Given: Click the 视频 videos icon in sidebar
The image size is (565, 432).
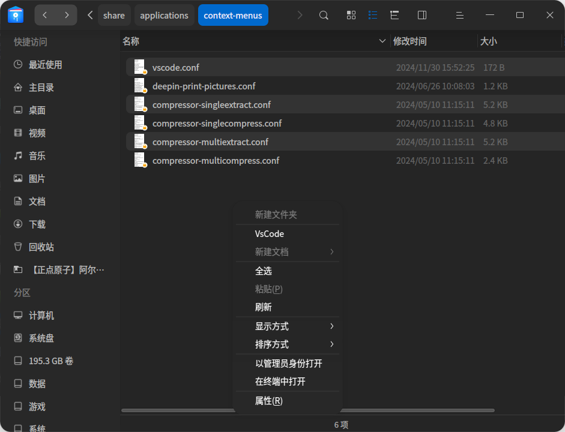Looking at the screenshot, I should 17,133.
